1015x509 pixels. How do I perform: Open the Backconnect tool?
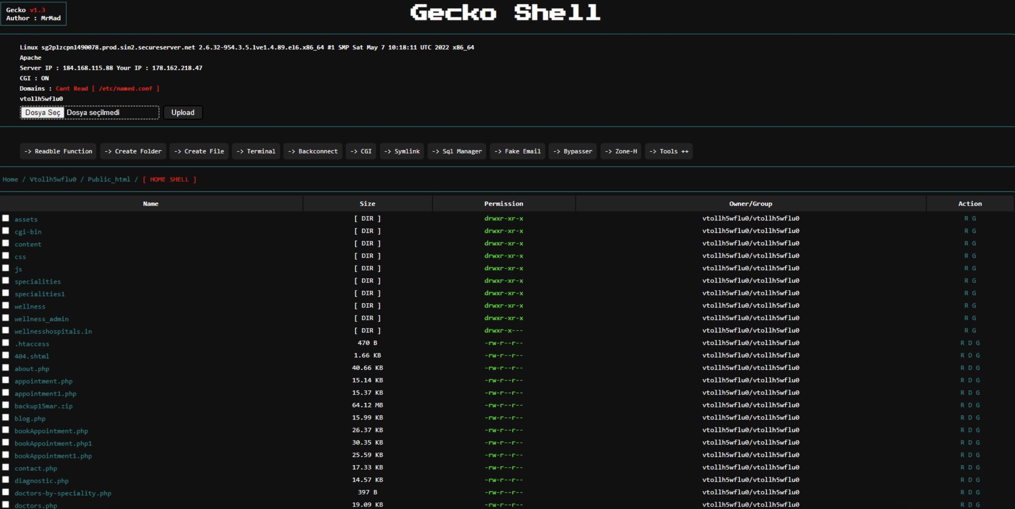[313, 151]
